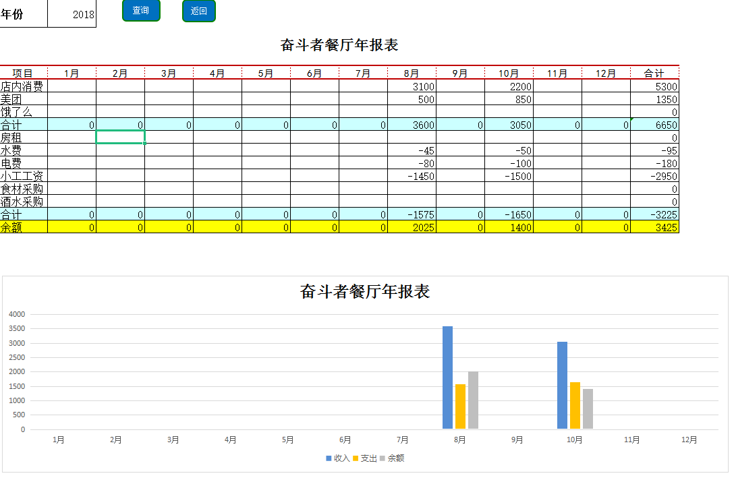Select the 小工工资 row label

pos(24,176)
